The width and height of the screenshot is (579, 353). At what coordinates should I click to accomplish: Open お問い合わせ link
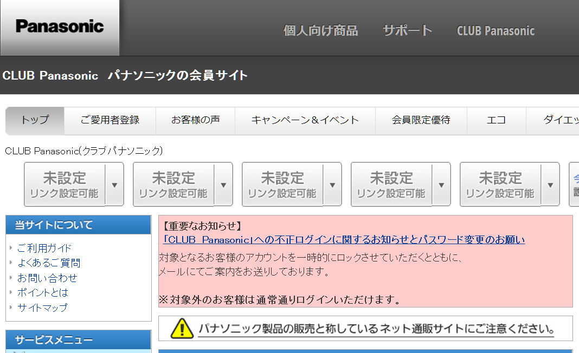click(47, 278)
